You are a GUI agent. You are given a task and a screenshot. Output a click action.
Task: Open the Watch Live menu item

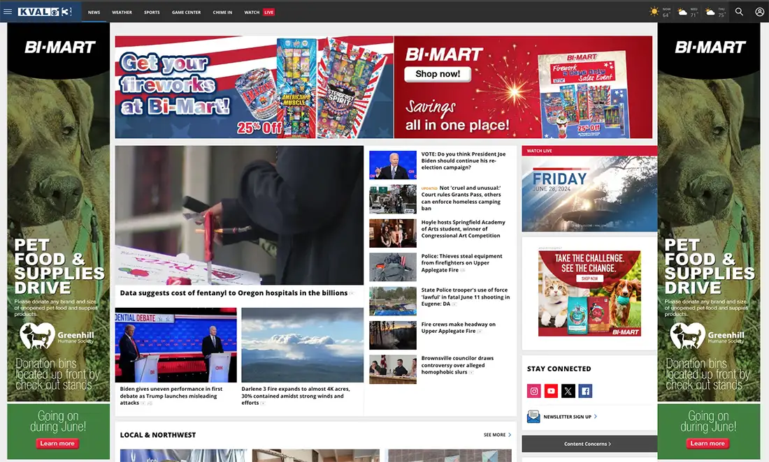click(x=259, y=13)
